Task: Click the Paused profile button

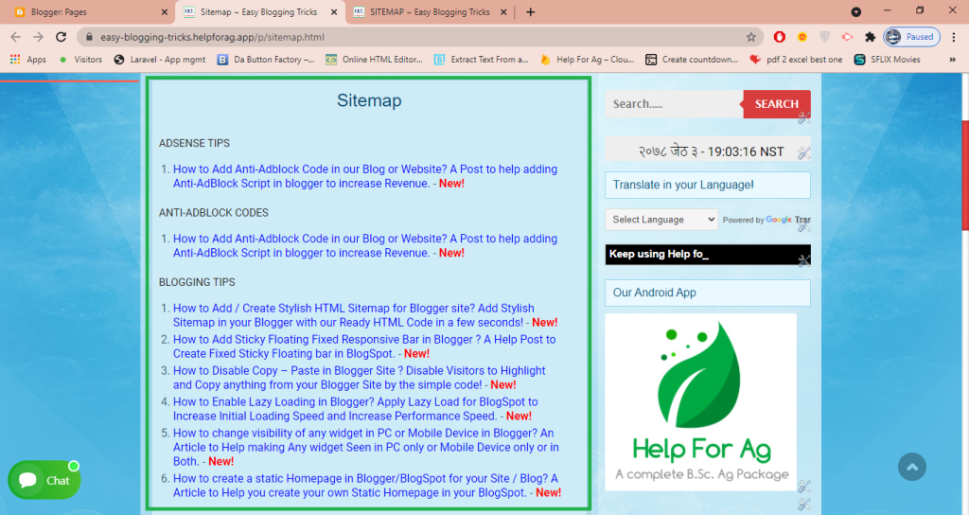Action: pos(911,37)
